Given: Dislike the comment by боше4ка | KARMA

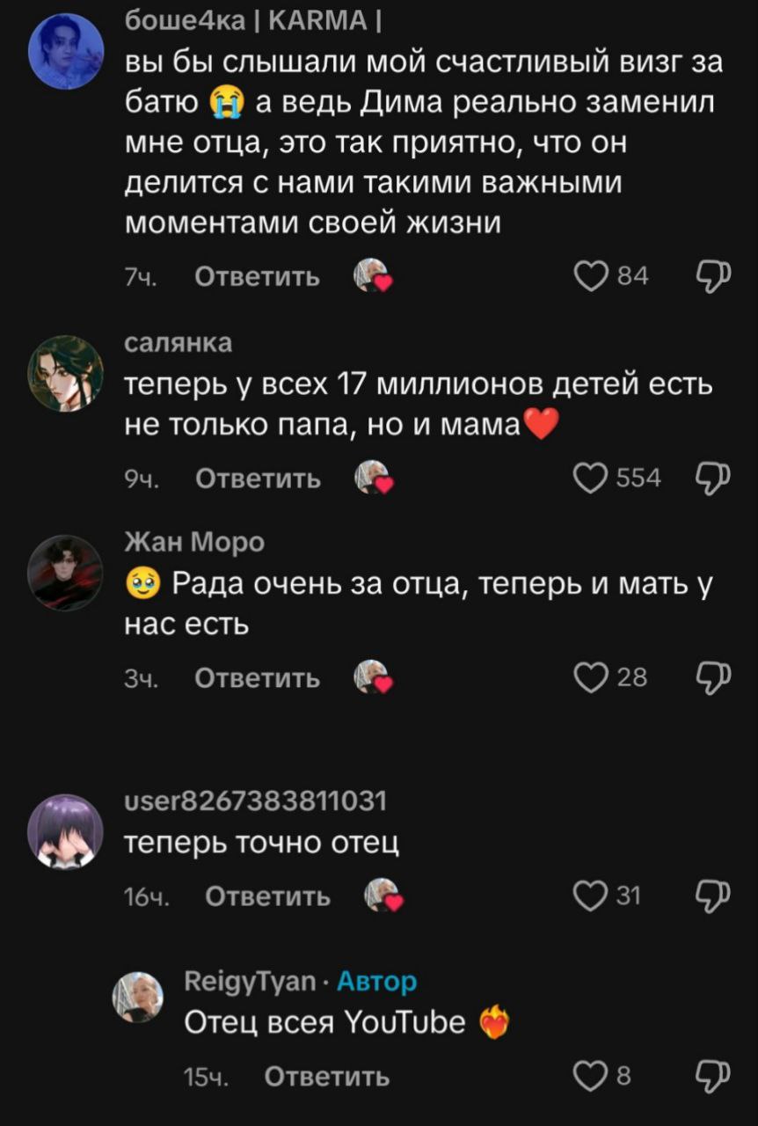Looking at the screenshot, I should (x=712, y=277).
